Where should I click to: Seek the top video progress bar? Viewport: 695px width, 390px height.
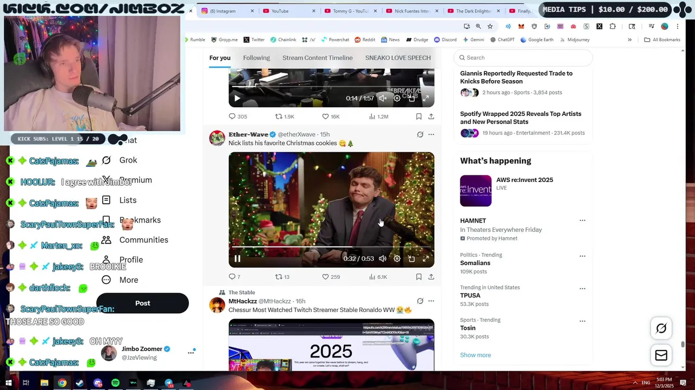pos(331,86)
